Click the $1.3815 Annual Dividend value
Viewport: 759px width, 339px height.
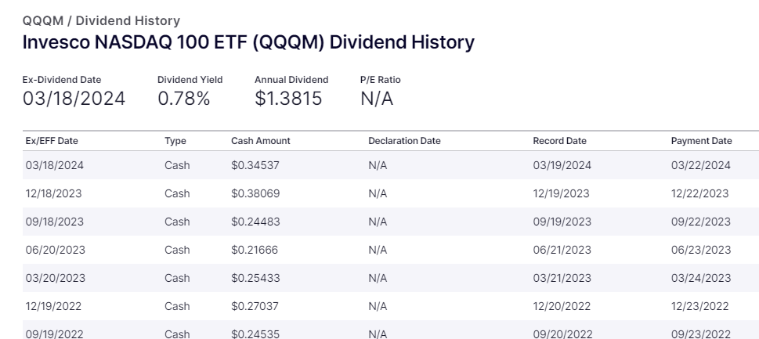click(288, 99)
